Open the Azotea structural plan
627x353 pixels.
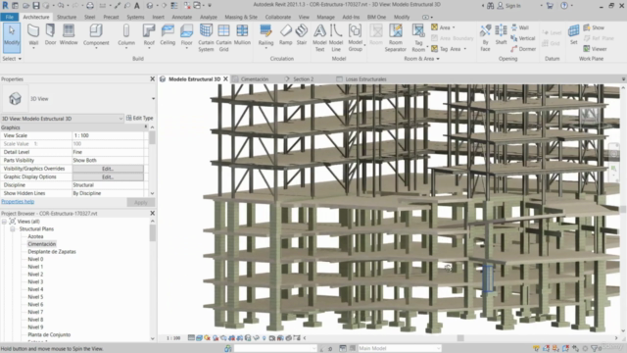tap(35, 236)
